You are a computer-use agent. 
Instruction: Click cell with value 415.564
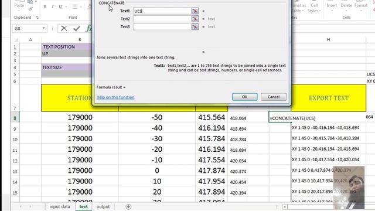pyautogui.click(x=212, y=117)
